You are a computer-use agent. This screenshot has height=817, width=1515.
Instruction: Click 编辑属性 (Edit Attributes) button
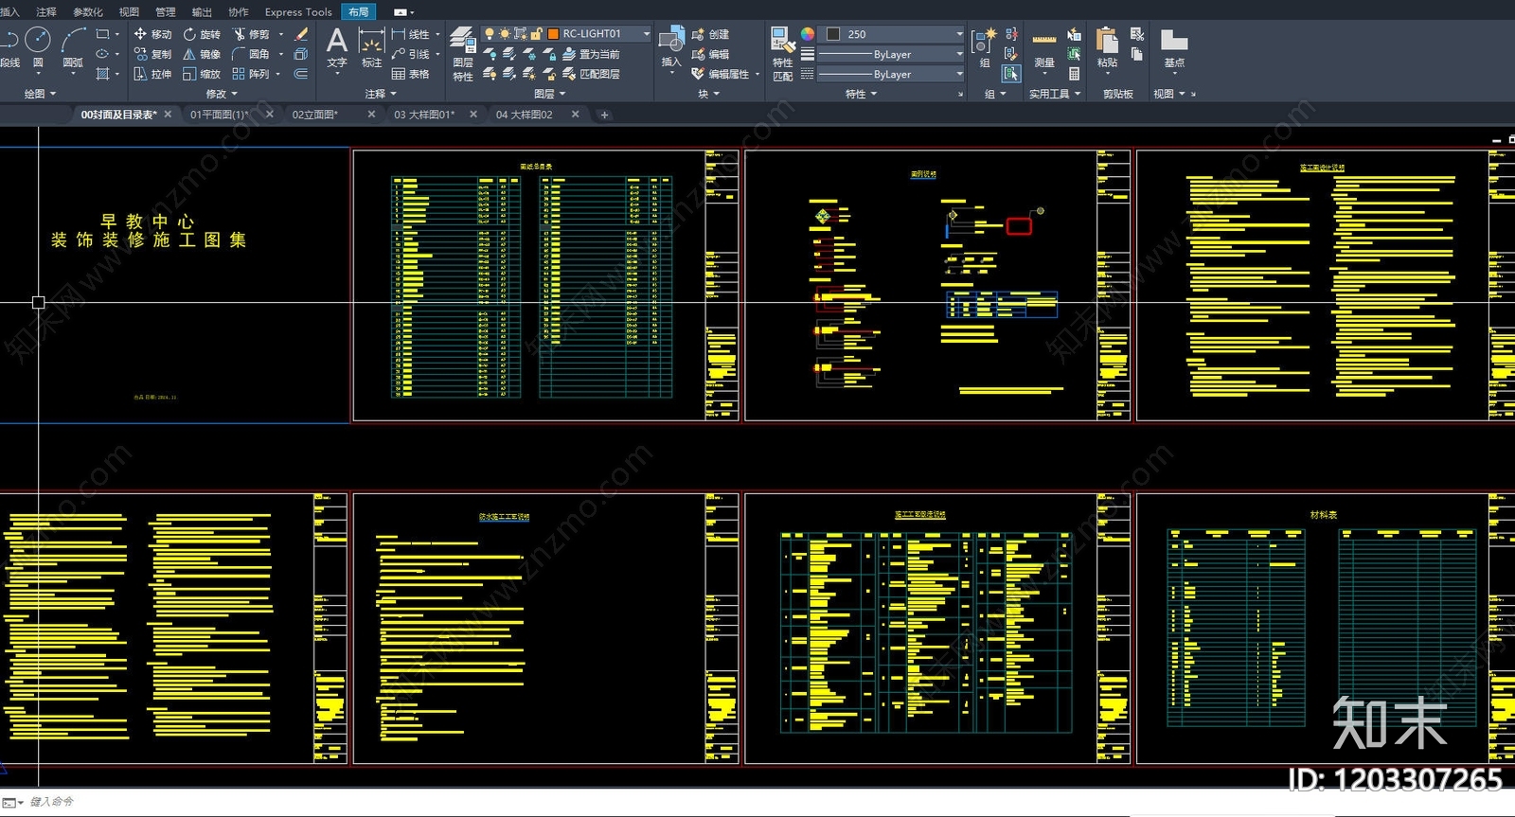click(720, 74)
